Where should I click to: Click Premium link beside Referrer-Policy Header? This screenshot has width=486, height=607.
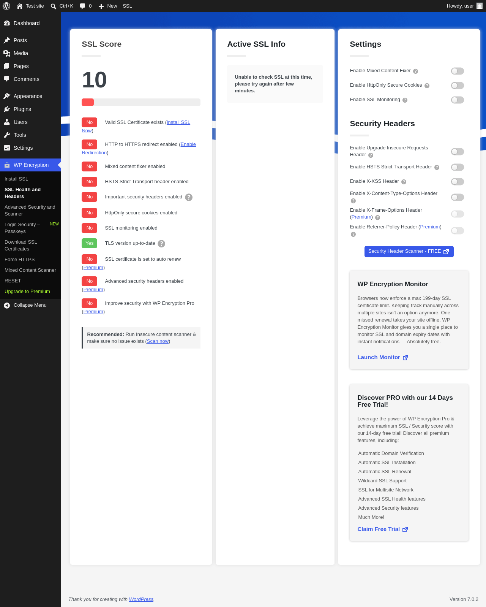click(x=430, y=227)
